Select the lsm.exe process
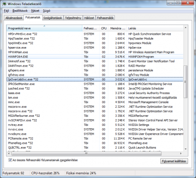The width and height of the screenshot is (196, 178). tap(95, 98)
